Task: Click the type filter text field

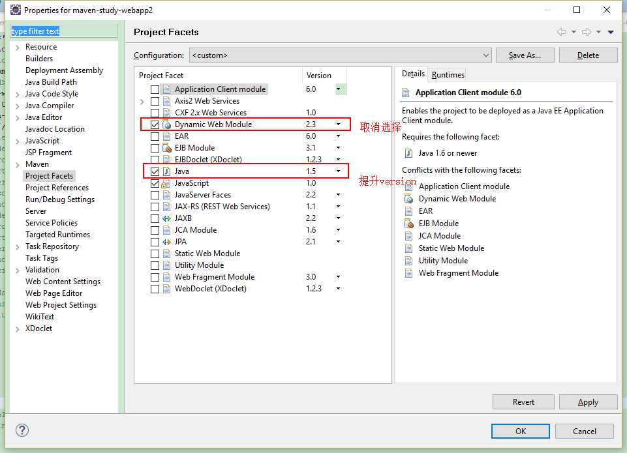Action: pos(63,31)
